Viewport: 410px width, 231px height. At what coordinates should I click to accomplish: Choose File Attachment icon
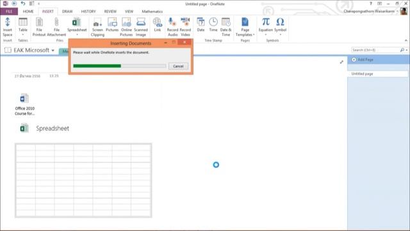(56, 27)
